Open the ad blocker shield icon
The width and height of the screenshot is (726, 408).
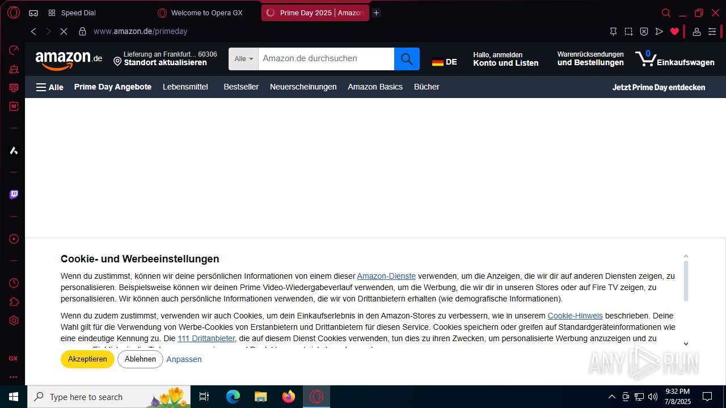[644, 32]
